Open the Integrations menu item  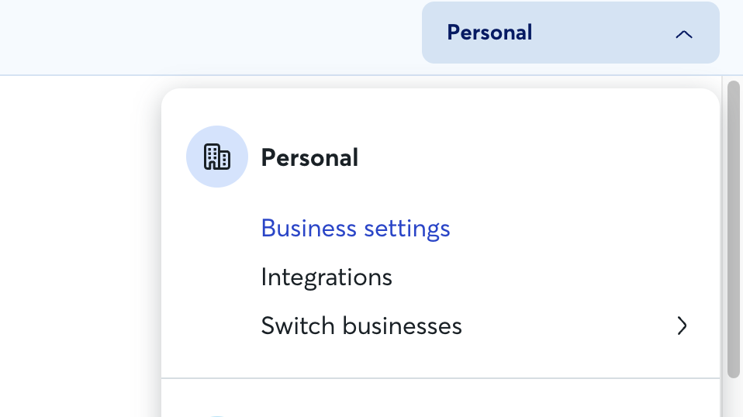[x=327, y=277]
